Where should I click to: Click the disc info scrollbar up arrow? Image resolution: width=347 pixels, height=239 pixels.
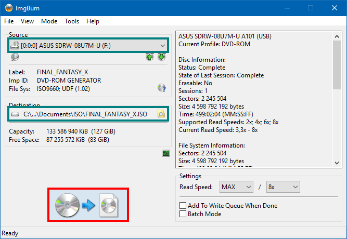(337, 36)
